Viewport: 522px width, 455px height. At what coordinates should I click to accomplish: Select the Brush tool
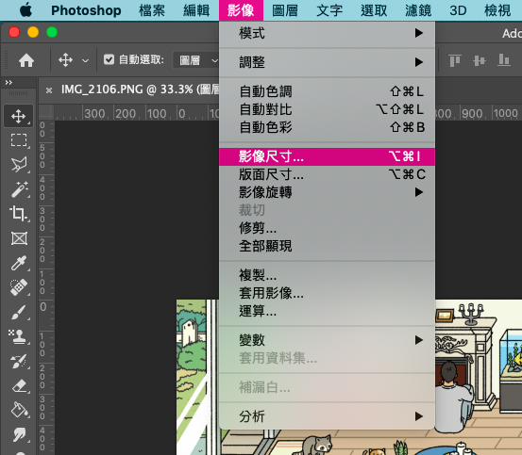pyautogui.click(x=19, y=312)
